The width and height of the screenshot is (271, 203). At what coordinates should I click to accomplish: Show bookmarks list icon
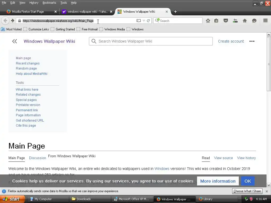point(216,21)
